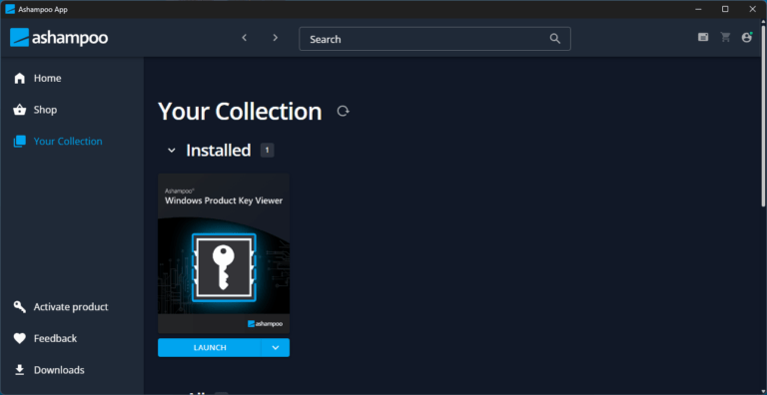Collapse the Installed section chevron
Image resolution: width=767 pixels, height=395 pixels.
171,150
